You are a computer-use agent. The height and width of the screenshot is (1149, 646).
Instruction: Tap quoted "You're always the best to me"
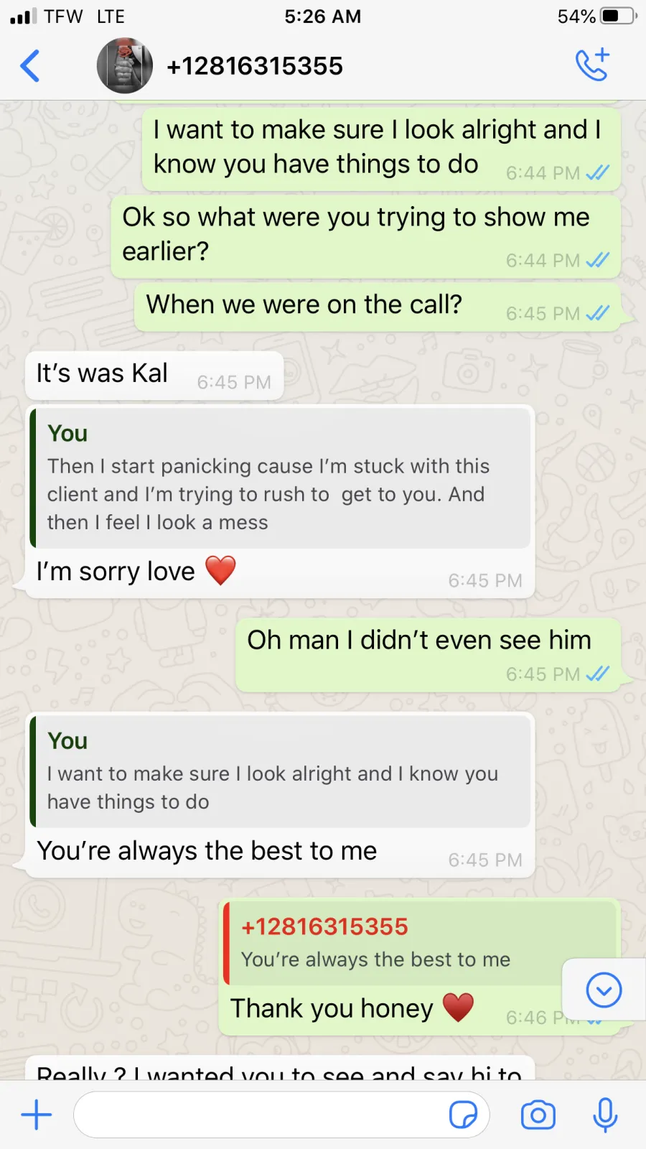tap(420, 943)
